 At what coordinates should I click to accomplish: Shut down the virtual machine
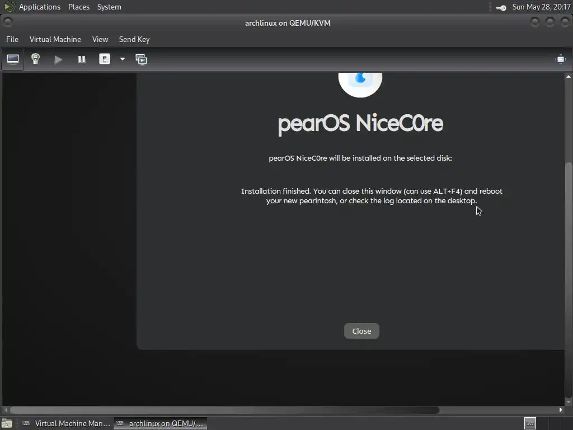coord(105,59)
